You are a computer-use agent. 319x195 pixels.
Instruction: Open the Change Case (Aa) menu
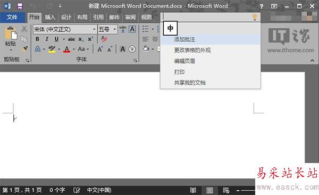pos(83,49)
